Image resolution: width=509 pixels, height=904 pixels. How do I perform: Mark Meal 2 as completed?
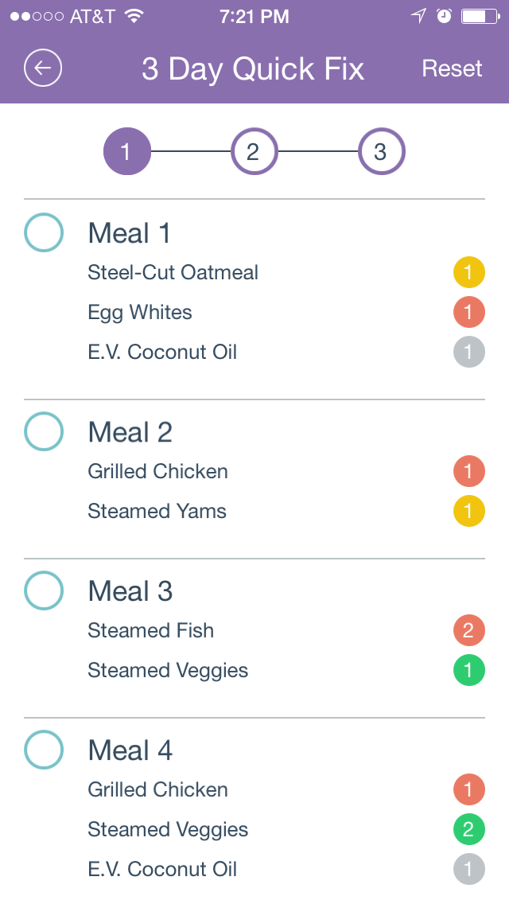click(44, 431)
